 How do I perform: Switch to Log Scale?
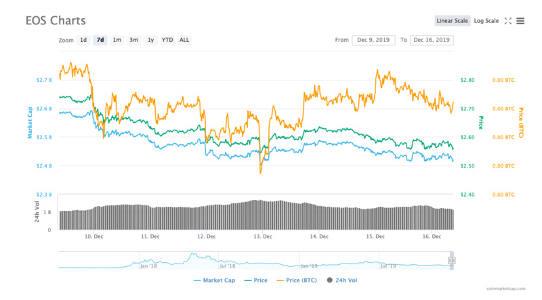point(486,21)
